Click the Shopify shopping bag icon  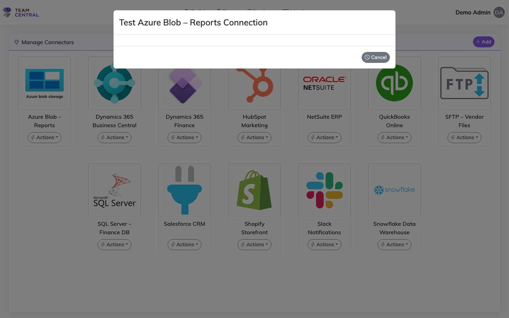[254, 190]
